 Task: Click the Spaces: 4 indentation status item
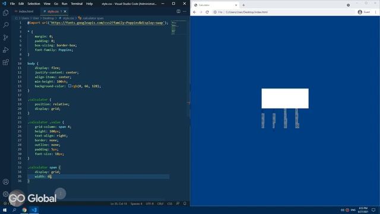[x=136, y=203]
